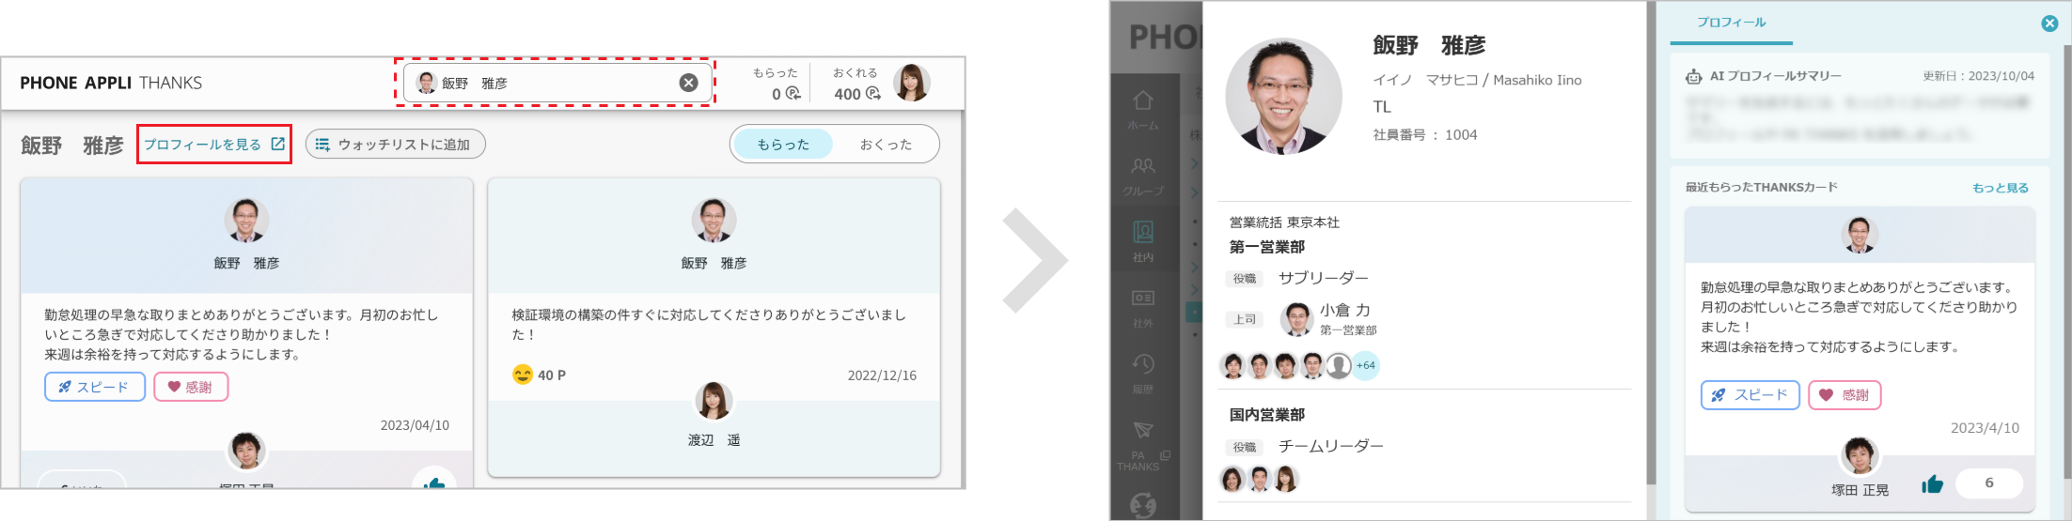The width and height of the screenshot is (2072, 521).
Task: Click the grey placeholder avatar beside +64
Action: click(x=1339, y=365)
